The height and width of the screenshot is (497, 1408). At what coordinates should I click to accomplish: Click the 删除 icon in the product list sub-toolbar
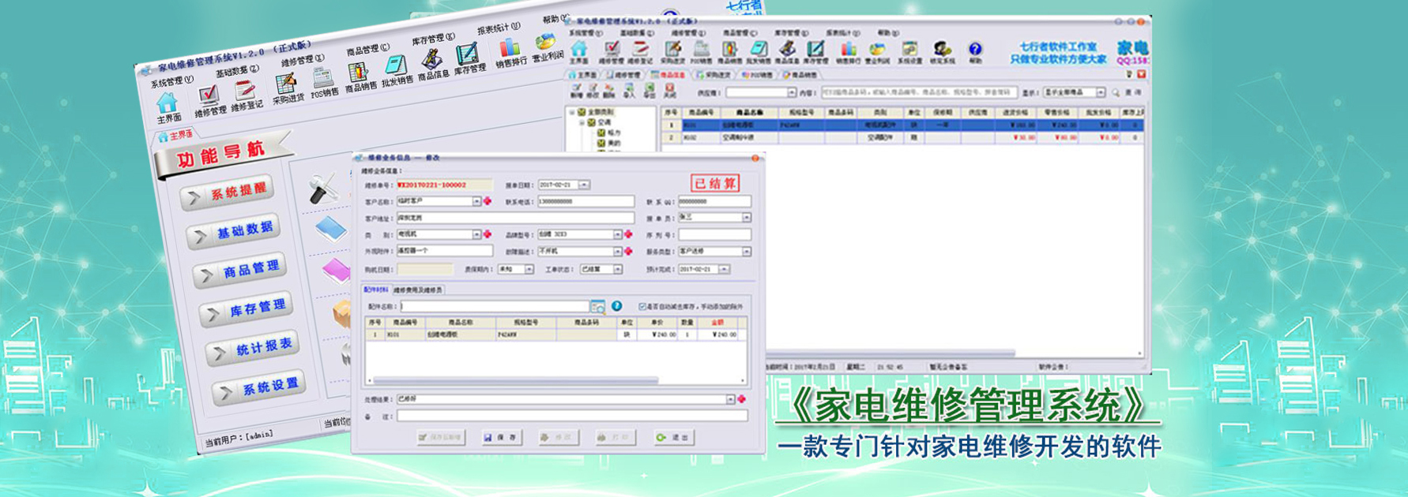click(x=609, y=88)
